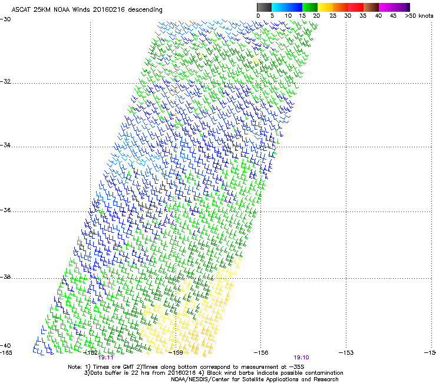Click the latitude label '-32'
The height and width of the screenshot is (383, 436).
(5, 81)
